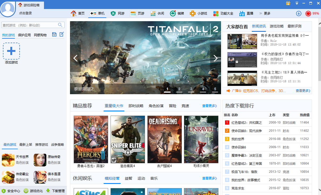The width and height of the screenshot is (321, 195).
Task: Open the 首页 home section
Action: click(77, 13)
